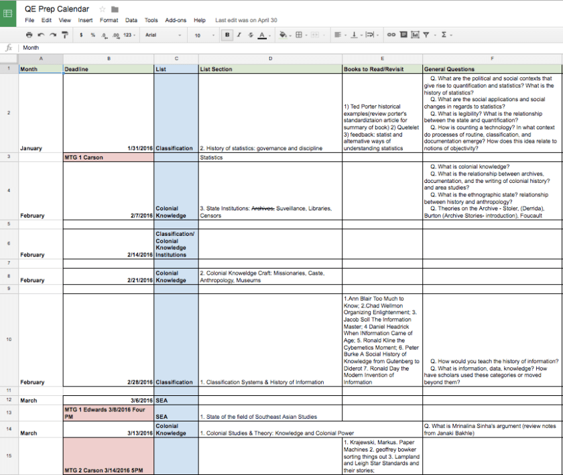Open the Arial font family dropdown
This screenshot has height=475, width=563.
coord(164,34)
